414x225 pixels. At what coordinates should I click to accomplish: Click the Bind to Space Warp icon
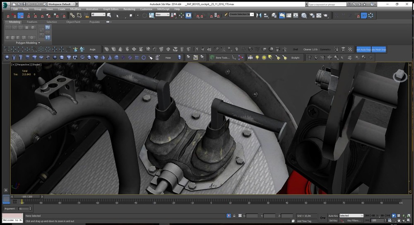click(86, 15)
